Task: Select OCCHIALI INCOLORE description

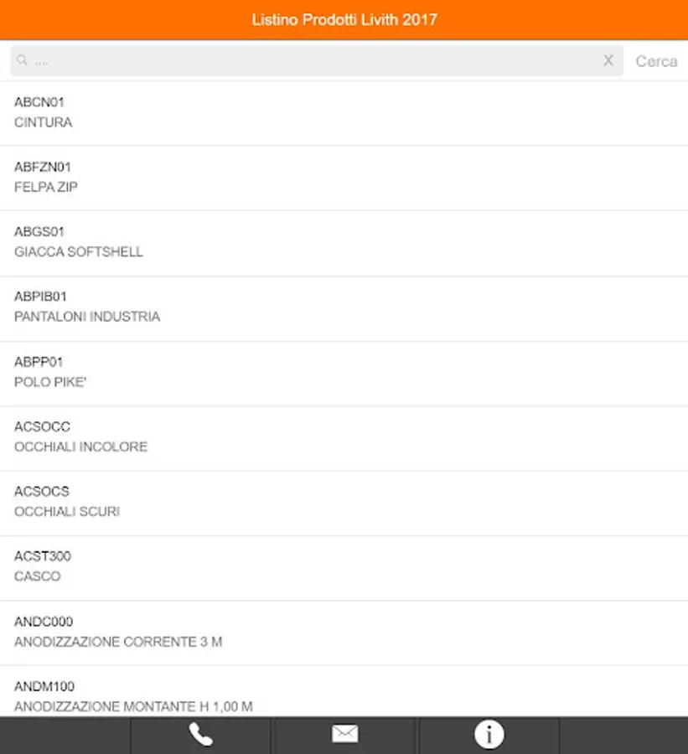Action: [80, 447]
